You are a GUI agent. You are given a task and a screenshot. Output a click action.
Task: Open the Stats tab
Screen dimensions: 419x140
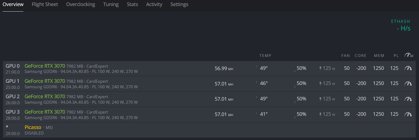(132, 4)
